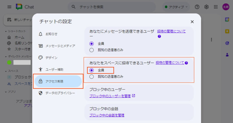233x123 pixels.
Task: Click the help question mark icon
Action: tap(197, 7)
